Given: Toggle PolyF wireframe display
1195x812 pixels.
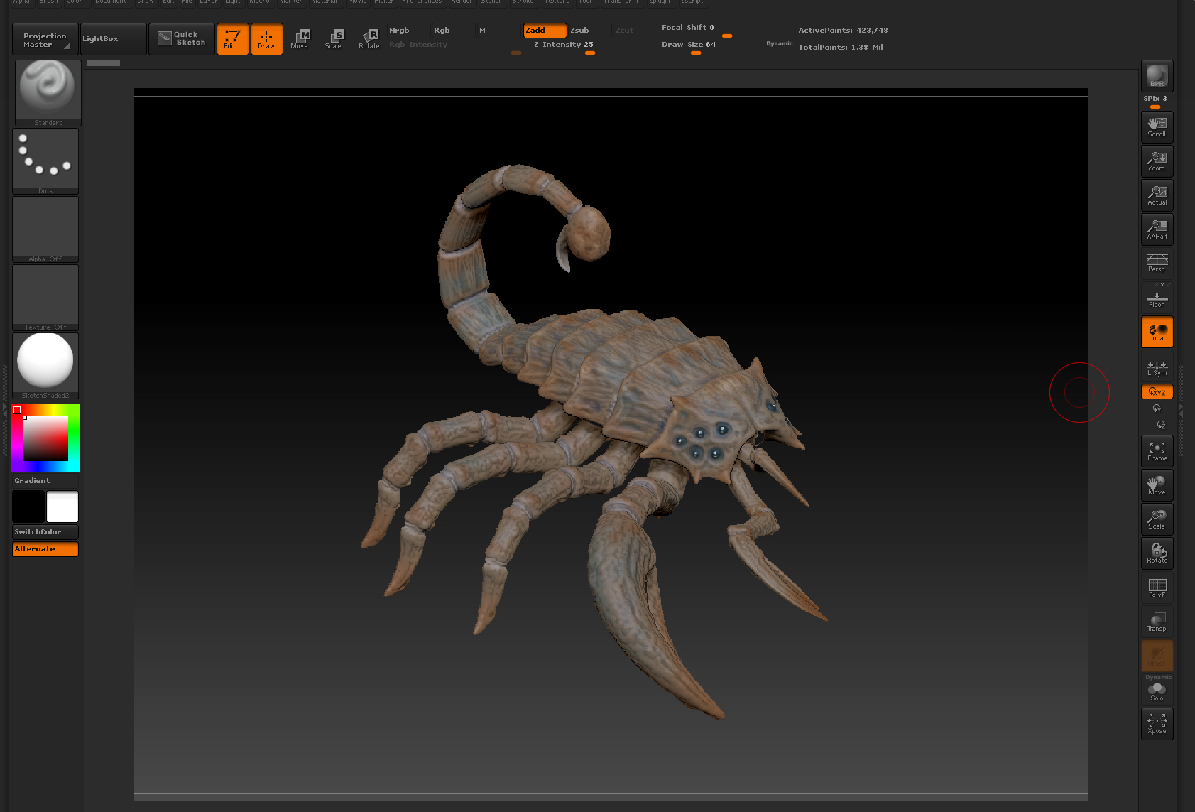Looking at the screenshot, I should 1157,588.
